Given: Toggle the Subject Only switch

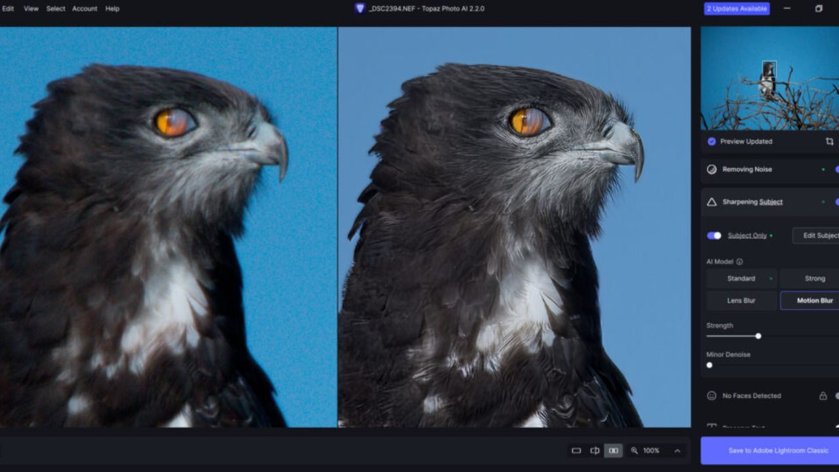Looking at the screenshot, I should click(714, 235).
